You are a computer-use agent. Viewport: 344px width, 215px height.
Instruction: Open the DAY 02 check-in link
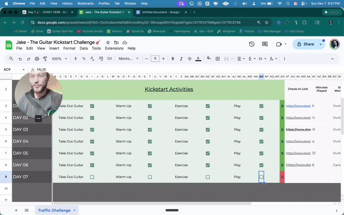298,118
